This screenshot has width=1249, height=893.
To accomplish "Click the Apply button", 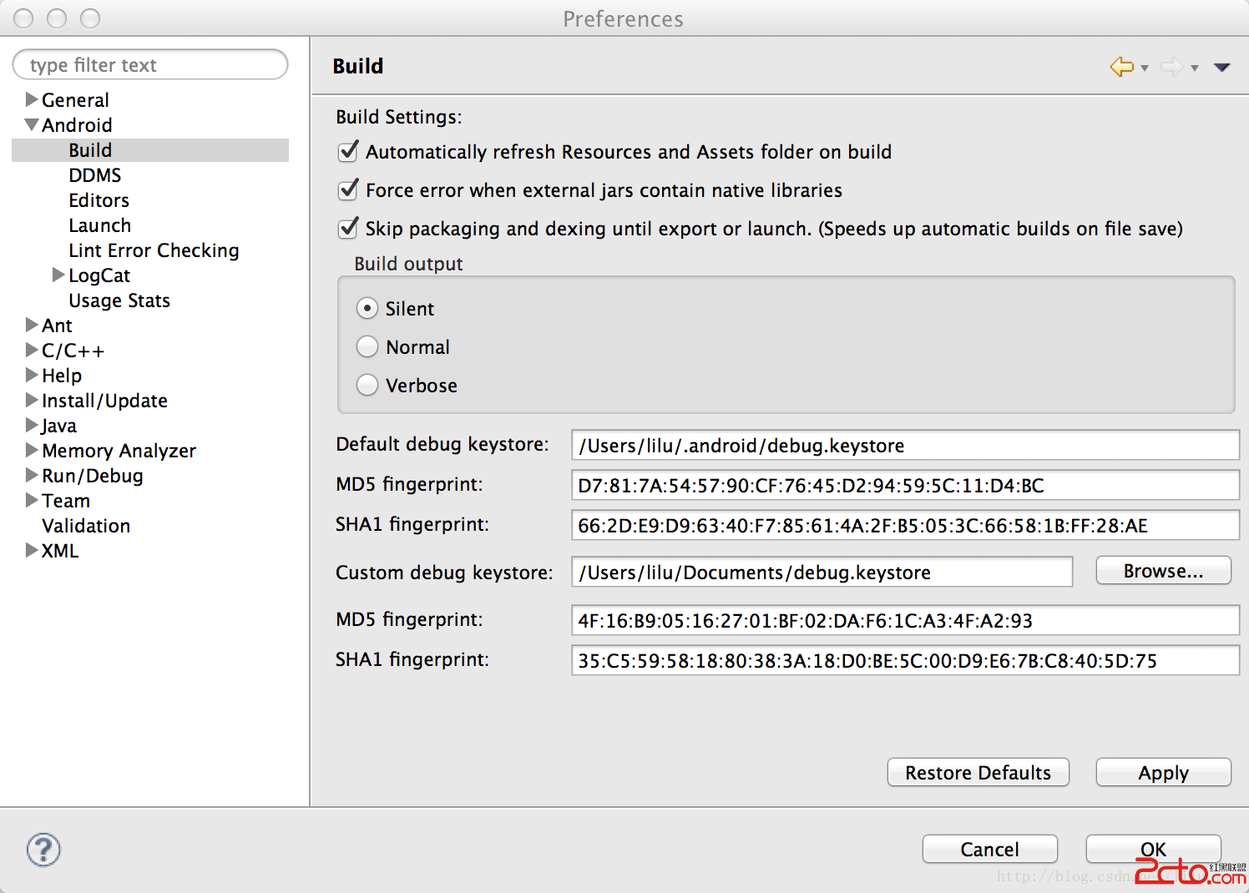I will (1163, 773).
